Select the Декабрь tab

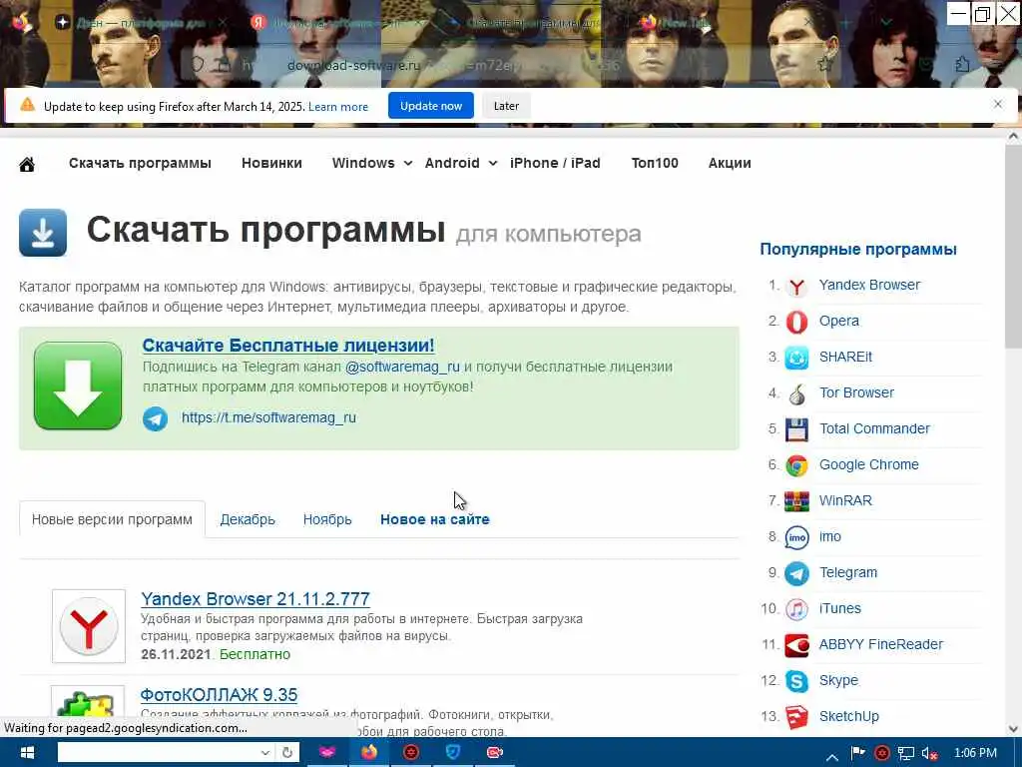[x=248, y=519]
